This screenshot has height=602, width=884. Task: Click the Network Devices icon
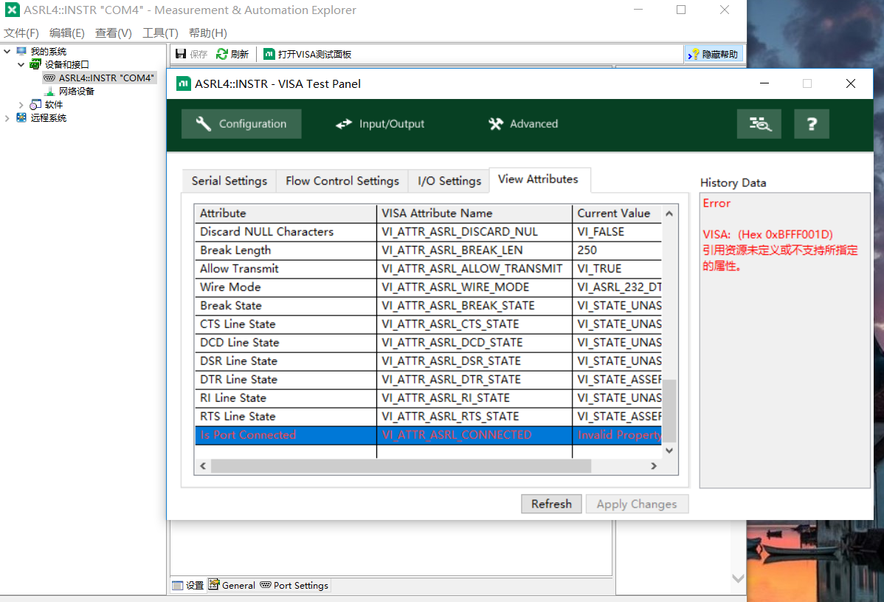click(x=49, y=92)
